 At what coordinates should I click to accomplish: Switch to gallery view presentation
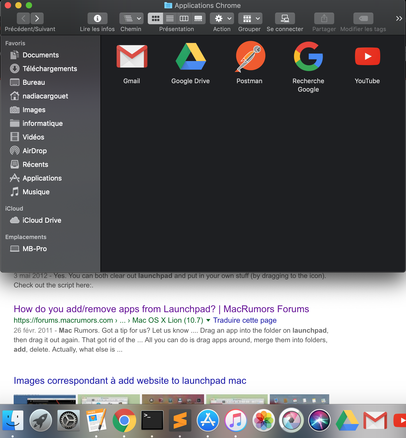[198, 18]
